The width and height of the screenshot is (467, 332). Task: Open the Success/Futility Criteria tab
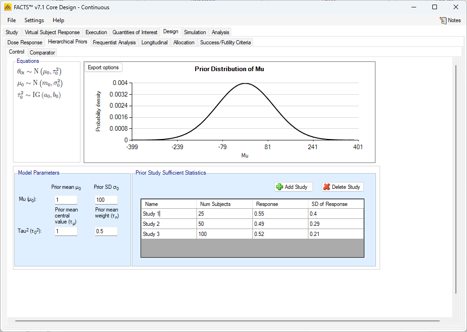pos(225,42)
